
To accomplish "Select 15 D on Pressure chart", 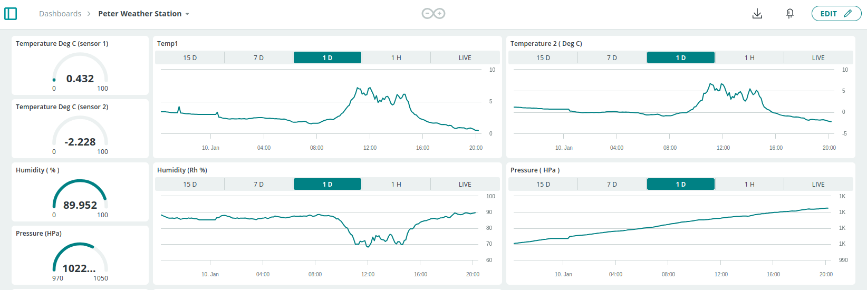I will click(x=543, y=184).
